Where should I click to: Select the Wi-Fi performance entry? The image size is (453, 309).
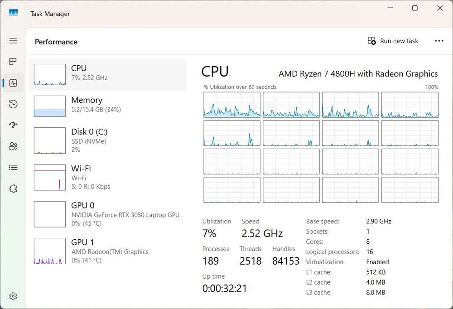pos(107,177)
